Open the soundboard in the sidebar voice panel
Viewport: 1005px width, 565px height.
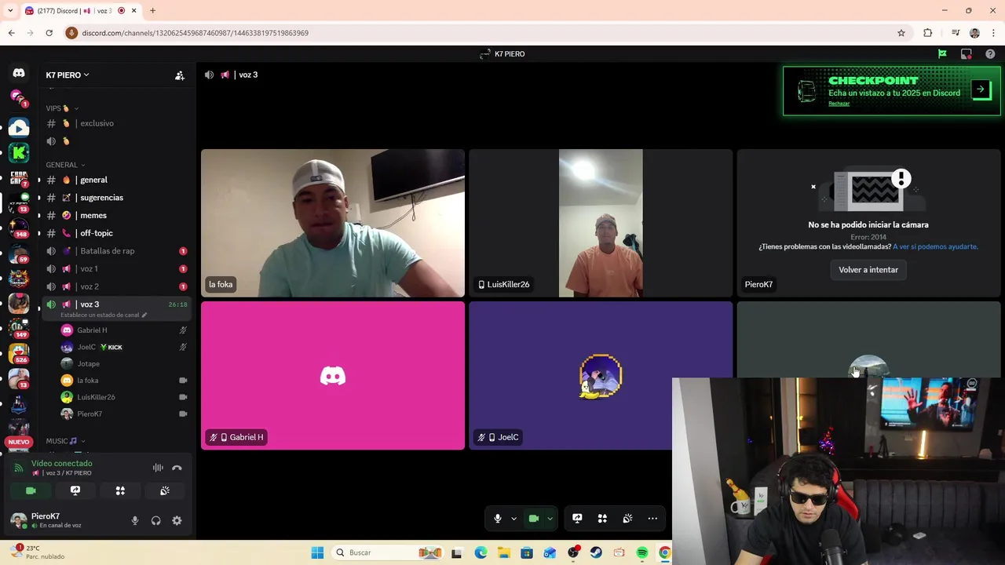[165, 490]
